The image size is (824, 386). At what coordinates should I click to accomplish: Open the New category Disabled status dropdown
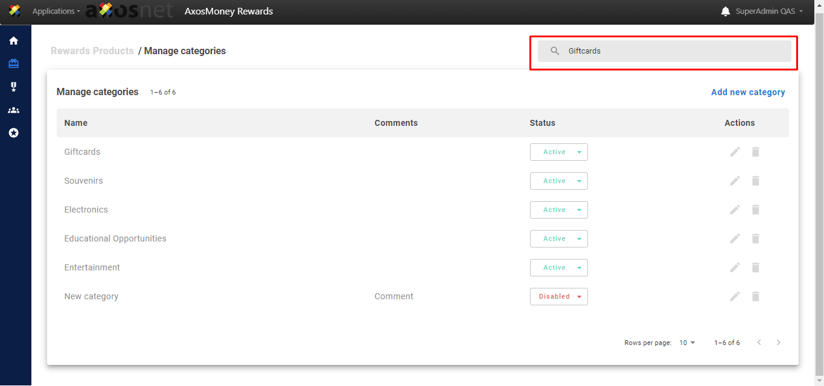coord(558,297)
